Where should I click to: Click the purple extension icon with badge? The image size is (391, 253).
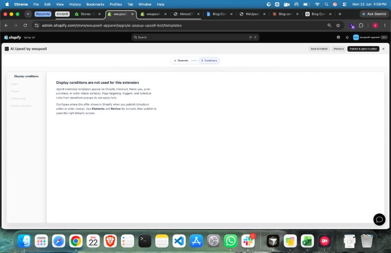(352, 25)
